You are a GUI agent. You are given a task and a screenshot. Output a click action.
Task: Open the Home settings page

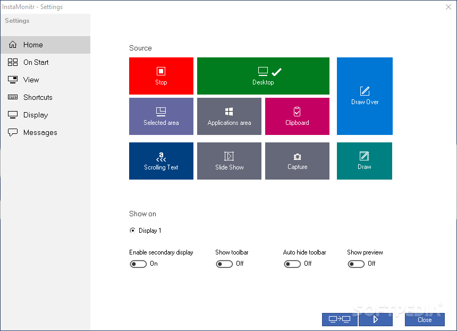point(46,45)
